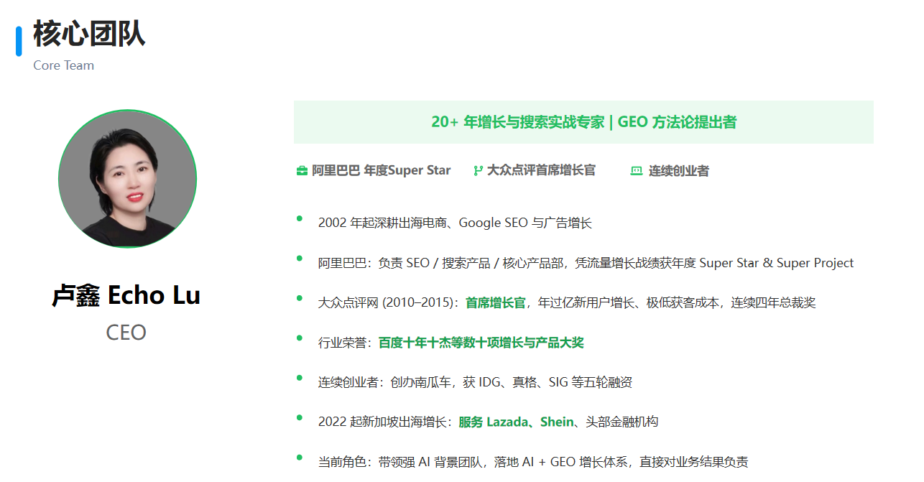Screen dimensions: 924x482
Task: Click the briefcase icon beside 阿里巴巴
Action: tap(302, 171)
